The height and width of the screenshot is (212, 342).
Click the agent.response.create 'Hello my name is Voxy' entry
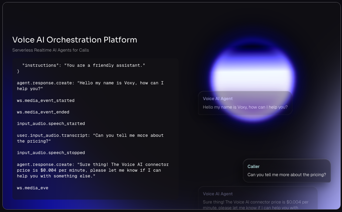pos(90,86)
